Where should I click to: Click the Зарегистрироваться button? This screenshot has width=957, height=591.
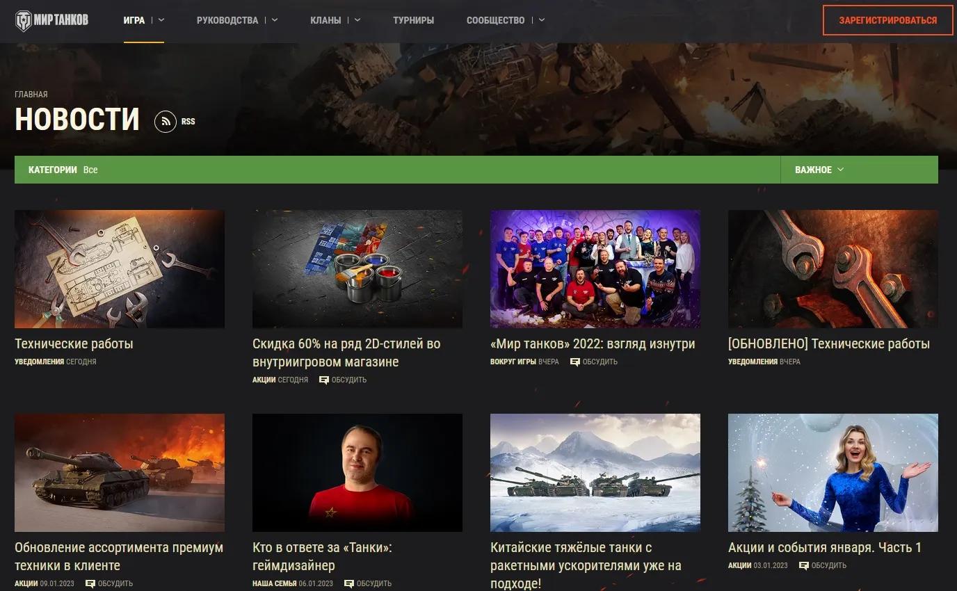[x=887, y=20]
